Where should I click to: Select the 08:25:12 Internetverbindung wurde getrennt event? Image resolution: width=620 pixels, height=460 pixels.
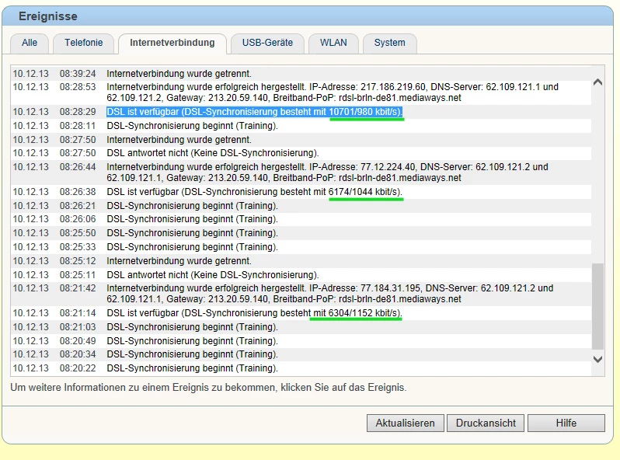[x=301, y=261]
